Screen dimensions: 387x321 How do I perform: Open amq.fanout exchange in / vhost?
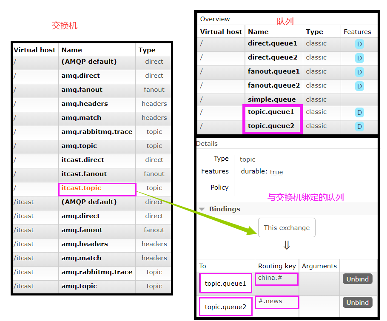pos(82,90)
